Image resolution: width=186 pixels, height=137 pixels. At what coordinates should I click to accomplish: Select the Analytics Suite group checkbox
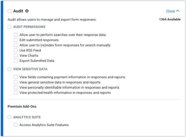[10, 117]
